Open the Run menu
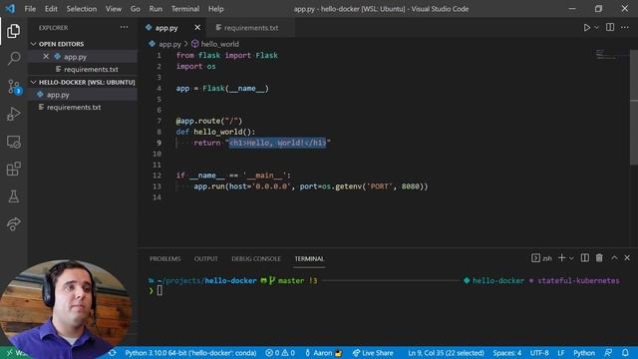The height and width of the screenshot is (359, 638). [156, 9]
